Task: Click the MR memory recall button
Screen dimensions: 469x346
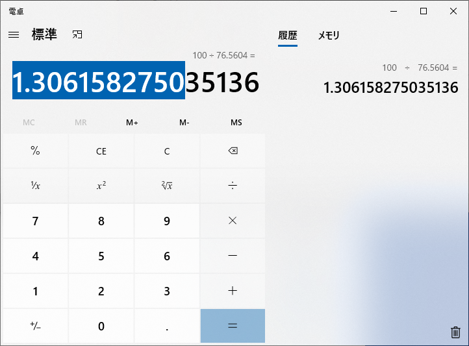Action: (81, 123)
